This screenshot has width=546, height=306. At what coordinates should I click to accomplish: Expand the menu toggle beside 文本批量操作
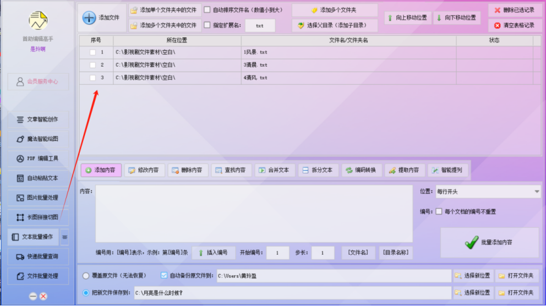click(x=64, y=237)
